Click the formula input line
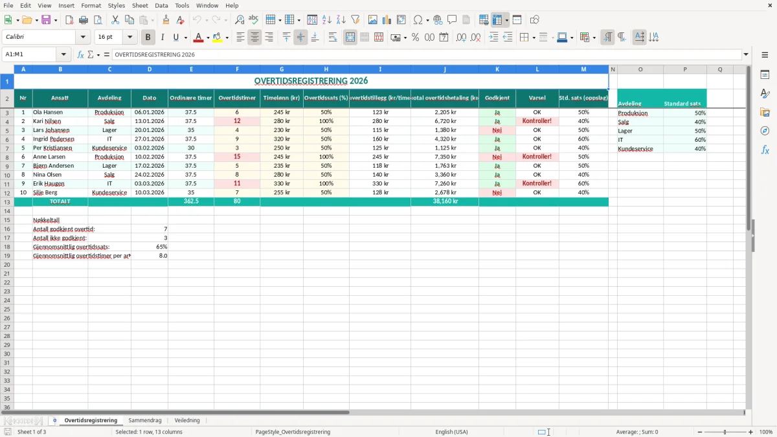 [x=426, y=54]
